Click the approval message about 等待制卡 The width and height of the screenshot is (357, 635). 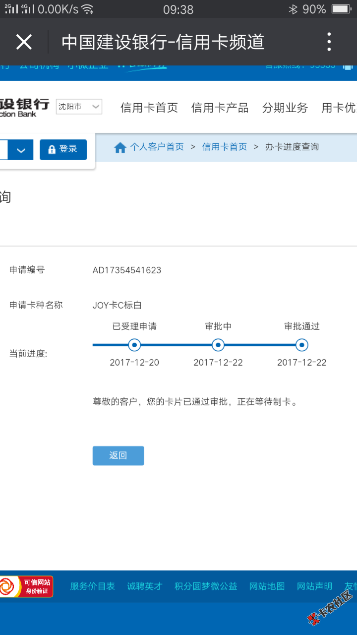click(196, 402)
